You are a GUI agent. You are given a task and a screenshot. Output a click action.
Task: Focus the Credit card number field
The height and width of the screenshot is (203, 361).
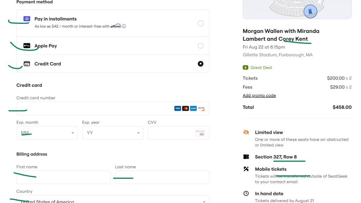coord(113,108)
